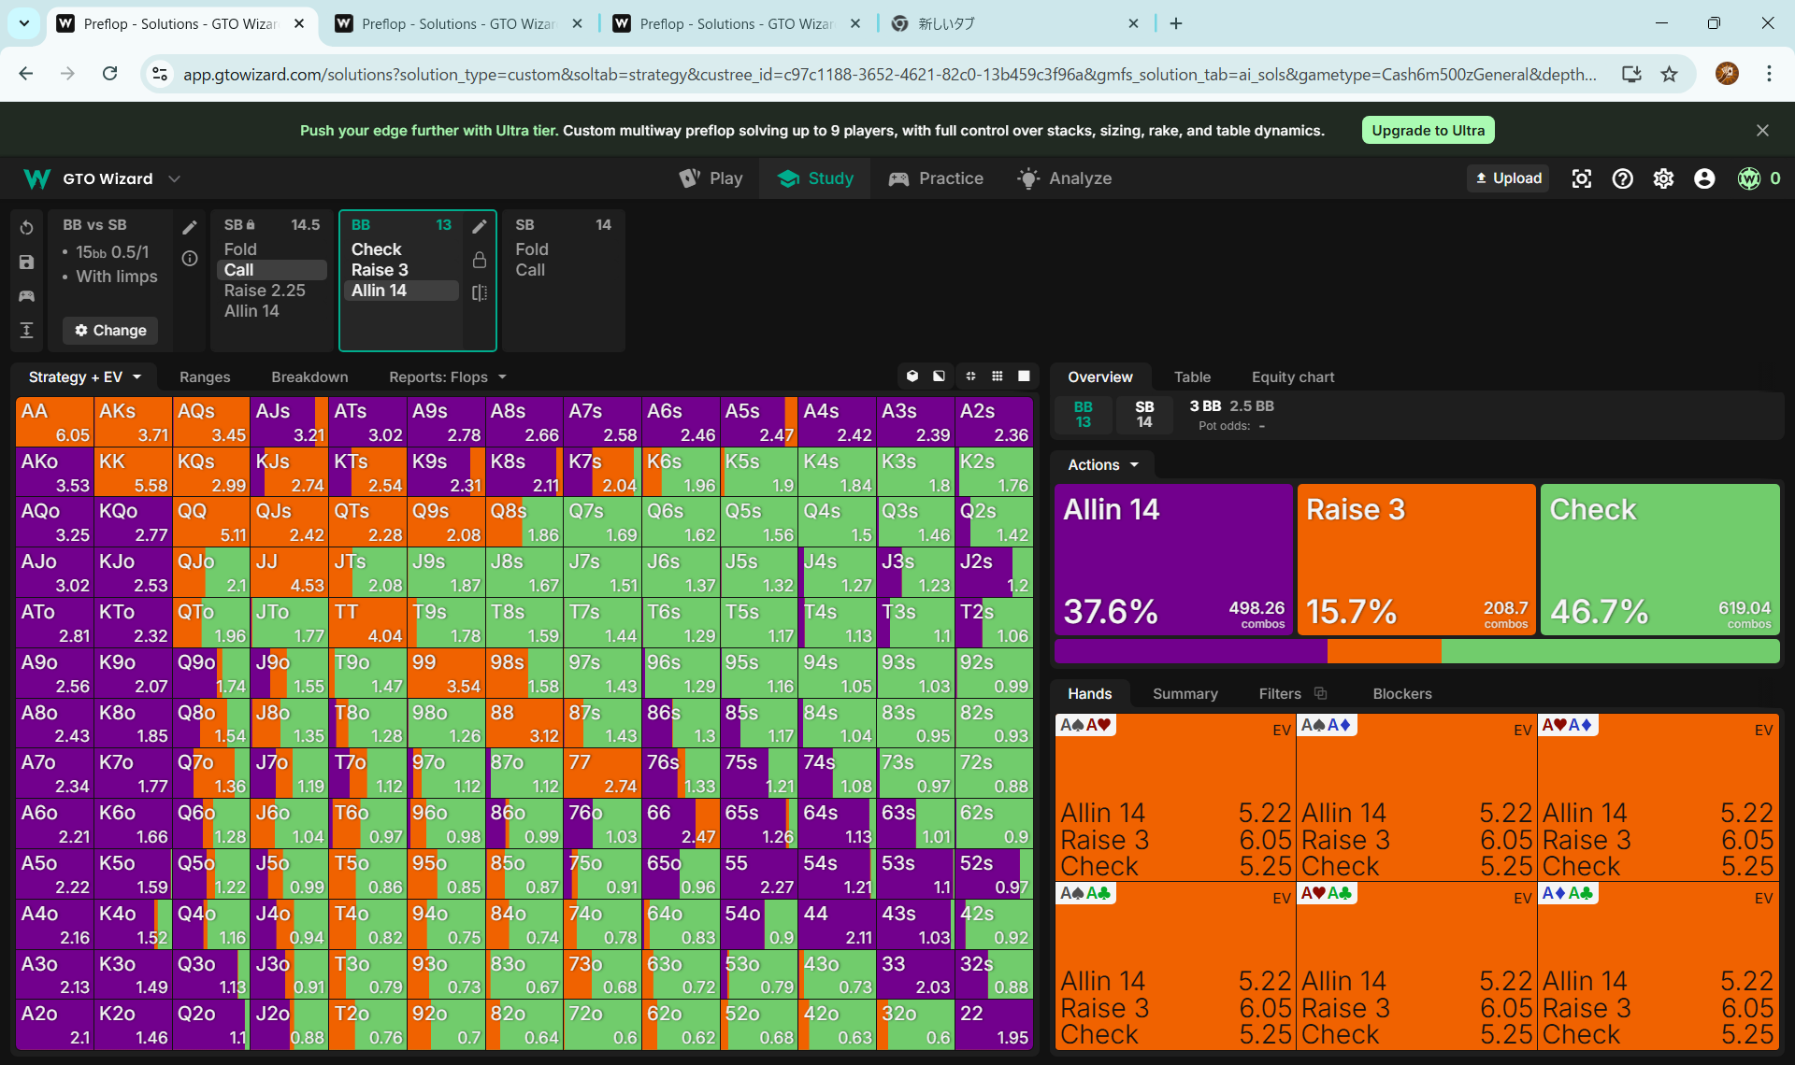Viewport: 1795px width, 1065px height.
Task: Toggle the lock icon in BB panel
Action: [x=480, y=260]
